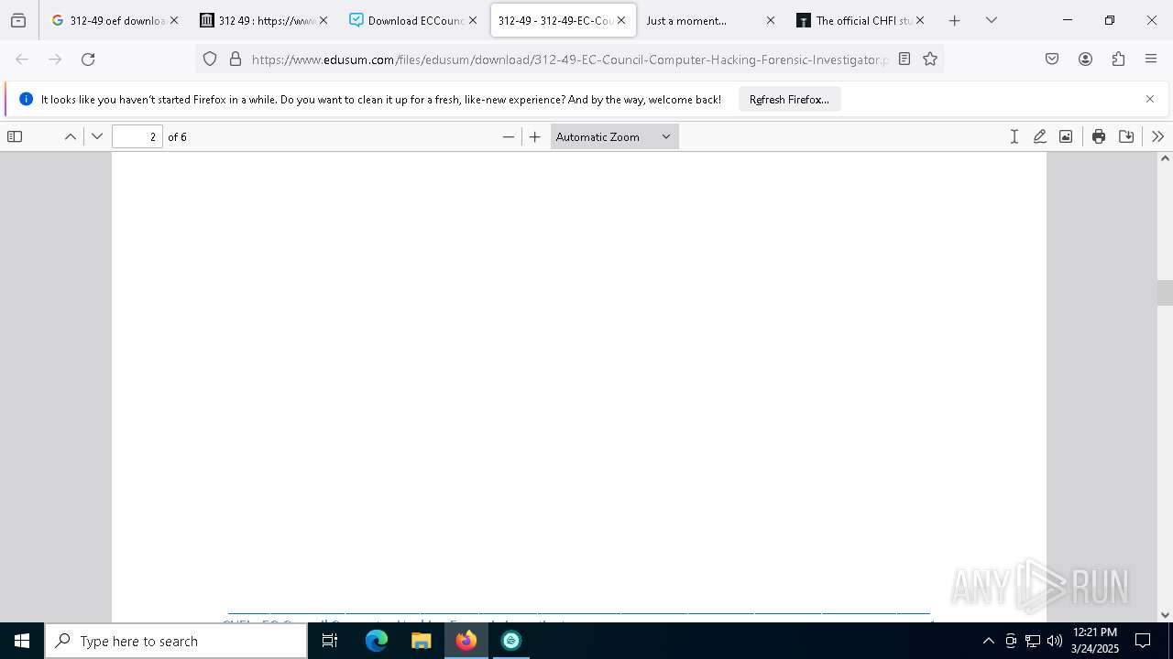Click the PDF vertical scrollbar thumb
The width and height of the screenshot is (1173, 659).
[x=1165, y=293]
